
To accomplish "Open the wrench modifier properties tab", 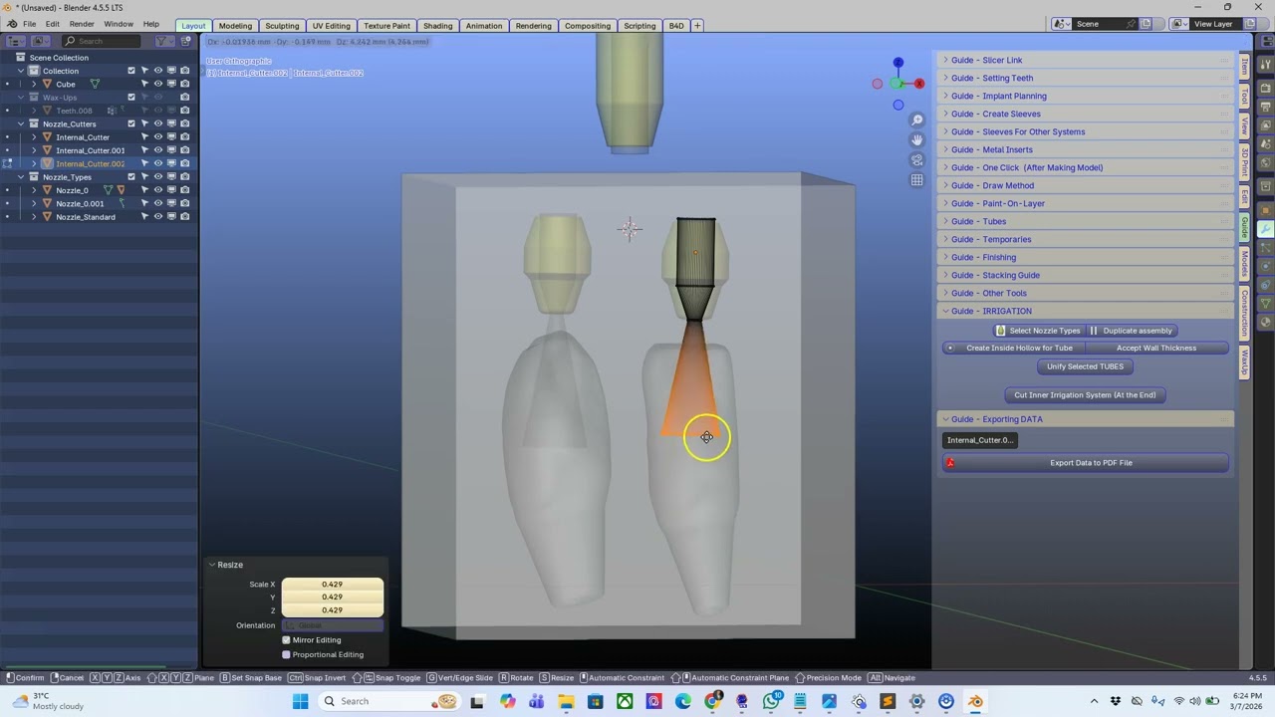I will coord(1265,229).
